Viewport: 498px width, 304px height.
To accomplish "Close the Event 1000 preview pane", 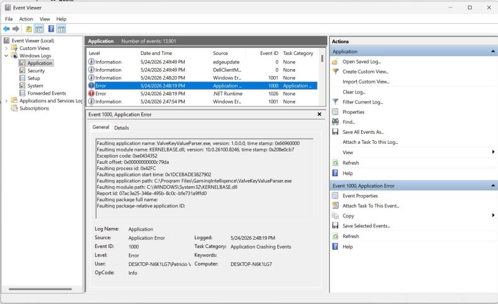I will point(319,114).
